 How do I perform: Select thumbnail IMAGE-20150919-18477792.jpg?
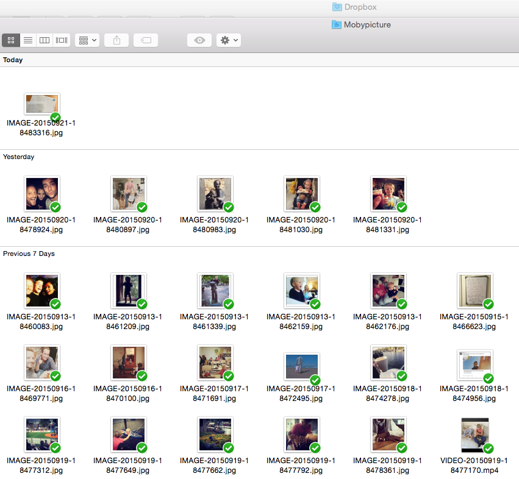pyautogui.click(x=302, y=435)
